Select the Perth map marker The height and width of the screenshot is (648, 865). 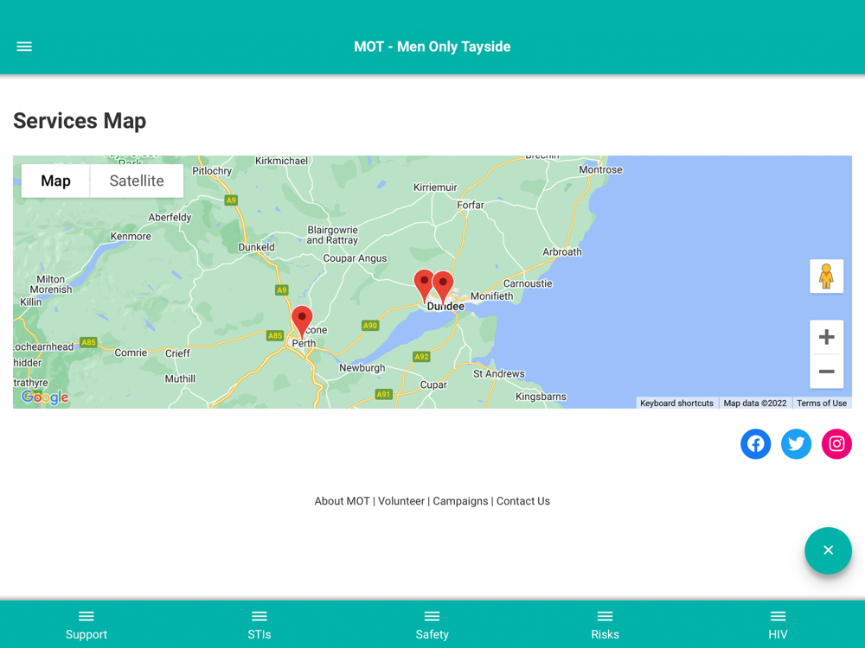[x=302, y=322]
